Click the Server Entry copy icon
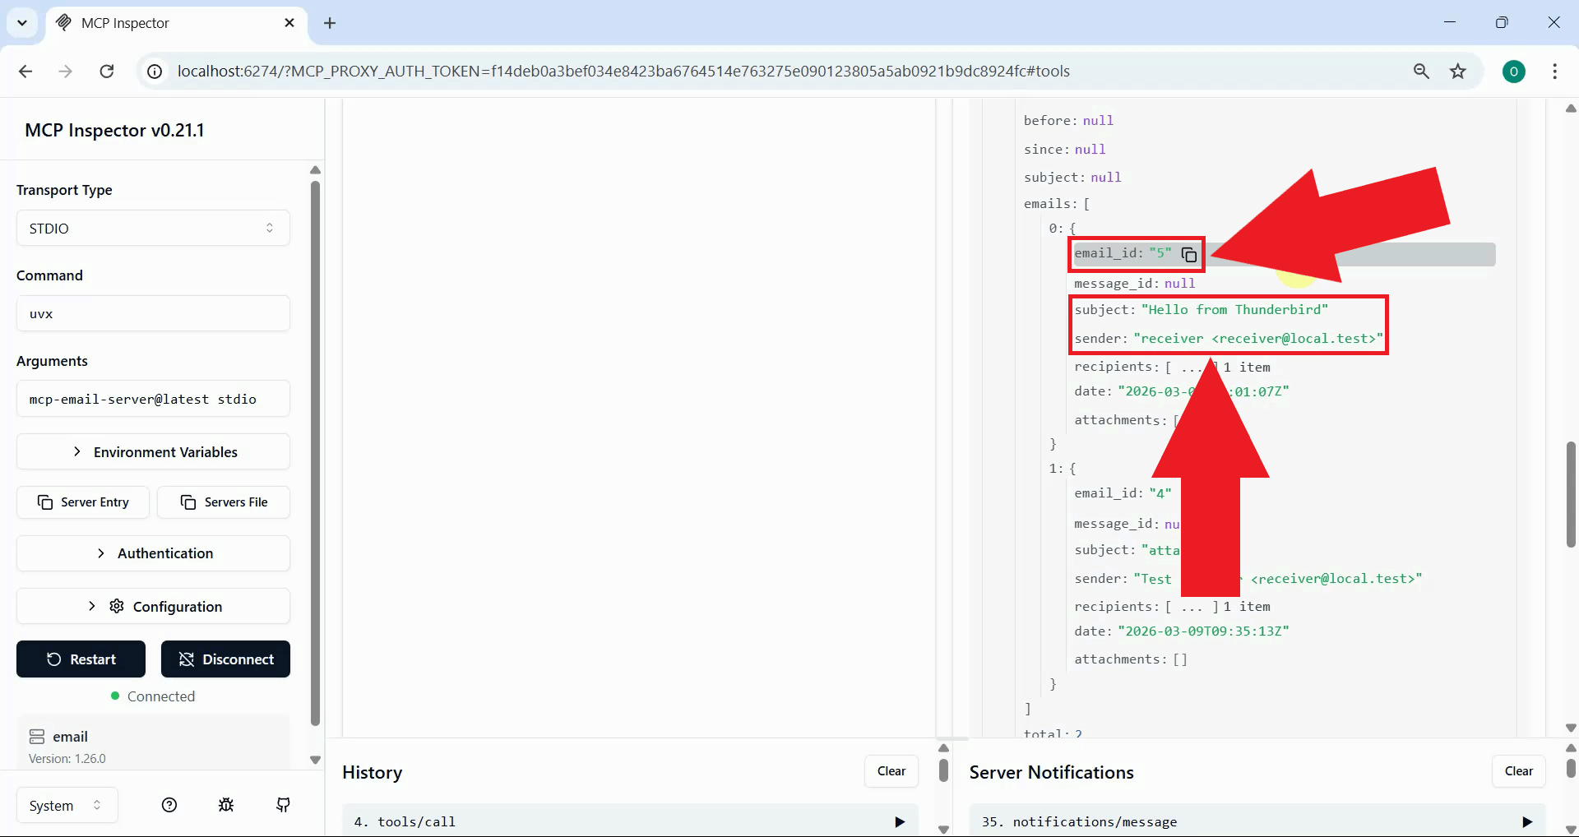Screen dimensions: 1579x837 44,502
